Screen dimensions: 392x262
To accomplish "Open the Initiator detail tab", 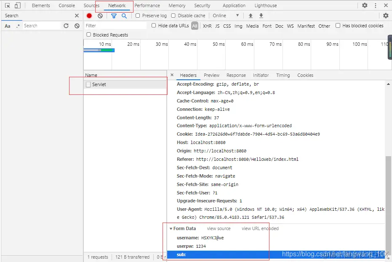I will (x=261, y=75).
